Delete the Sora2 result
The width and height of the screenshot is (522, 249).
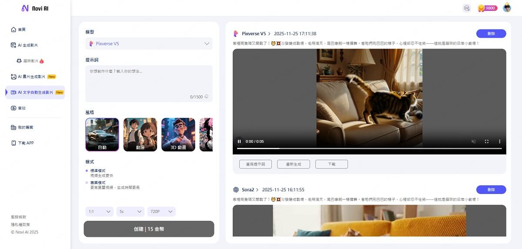pos(491,190)
